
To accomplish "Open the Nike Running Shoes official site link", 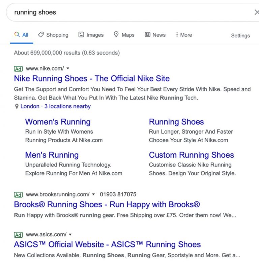I will (92, 79).
